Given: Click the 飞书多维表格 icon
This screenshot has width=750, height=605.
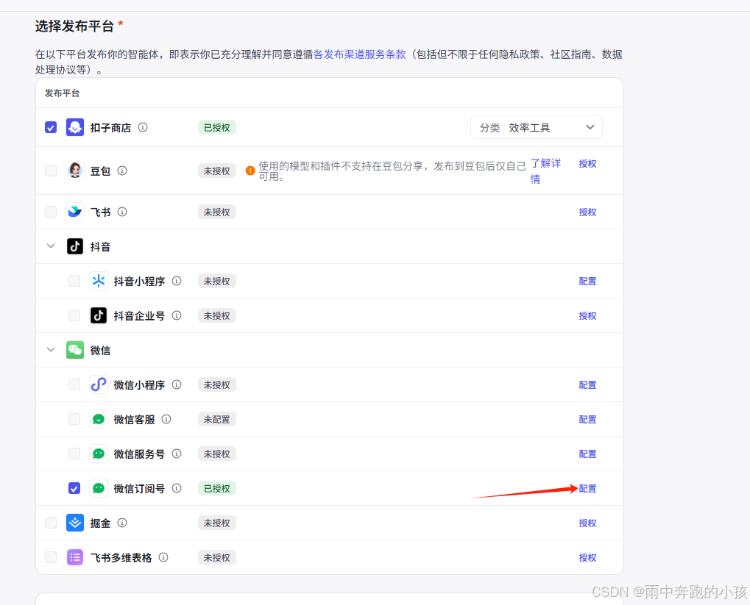Looking at the screenshot, I should (x=74, y=557).
